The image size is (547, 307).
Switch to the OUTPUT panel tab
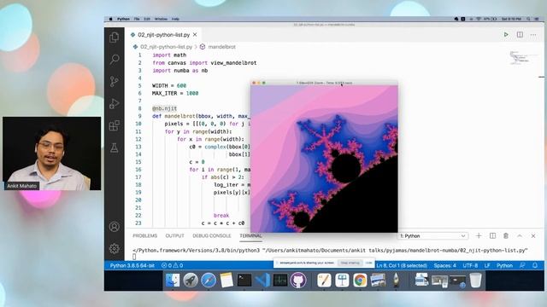174,235
